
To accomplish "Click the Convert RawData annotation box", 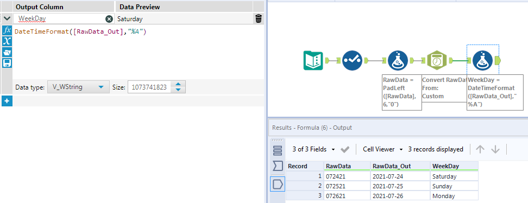I will point(444,88).
